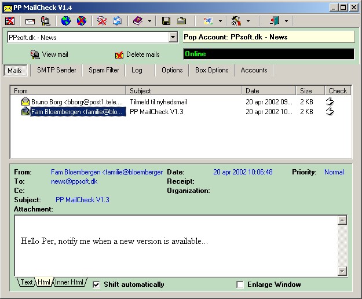Open the Box Options tab

212,70
